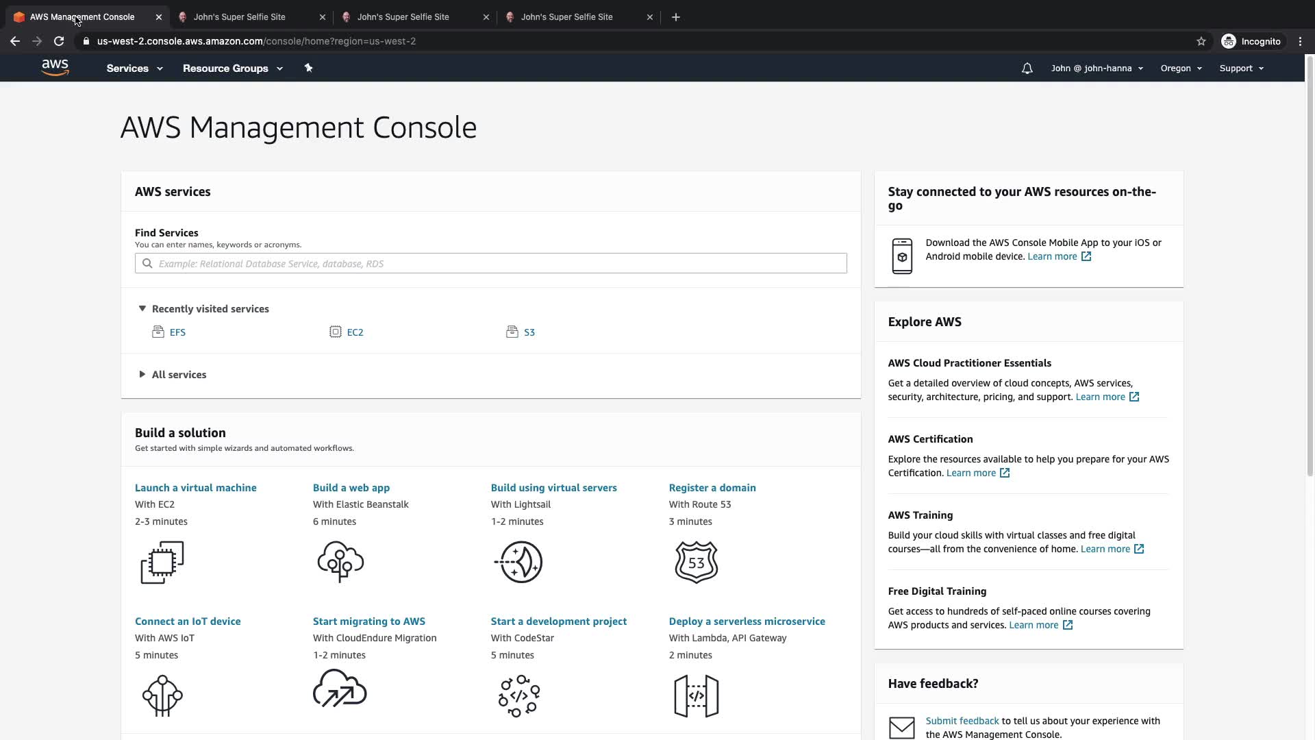Bookmark this page with star icon
The image size is (1315, 740).
[1201, 41]
